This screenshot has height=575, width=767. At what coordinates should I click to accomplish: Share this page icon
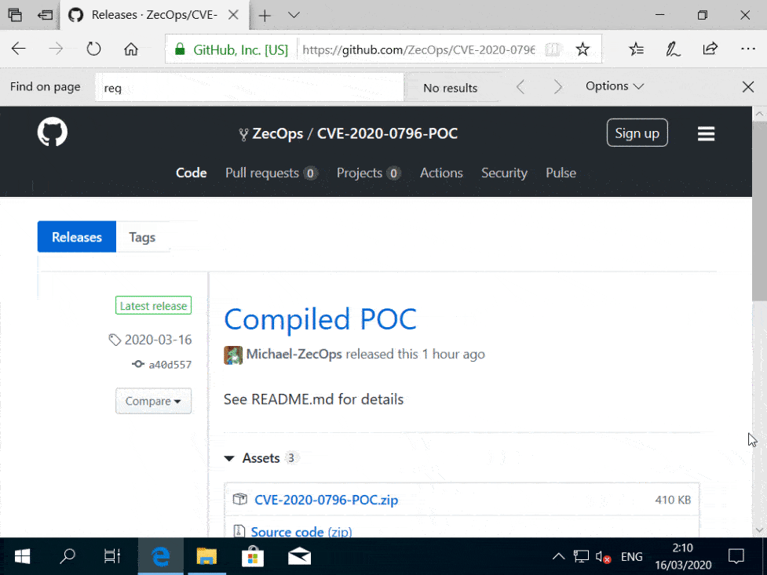point(710,49)
